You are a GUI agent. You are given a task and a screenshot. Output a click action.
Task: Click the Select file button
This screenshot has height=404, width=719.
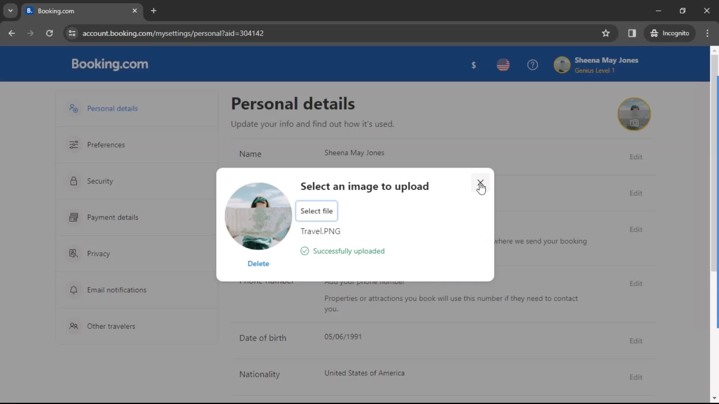click(x=316, y=211)
